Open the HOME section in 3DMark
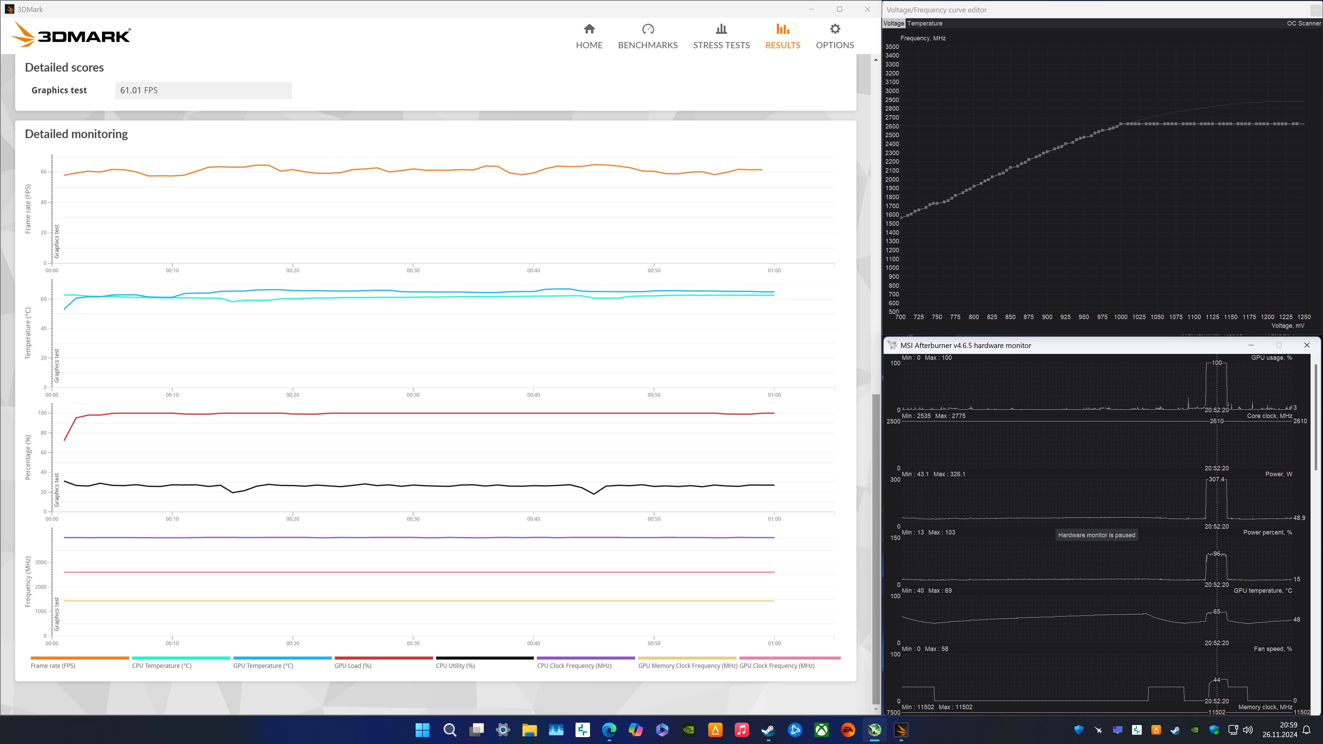The width and height of the screenshot is (1323, 744). (x=589, y=36)
